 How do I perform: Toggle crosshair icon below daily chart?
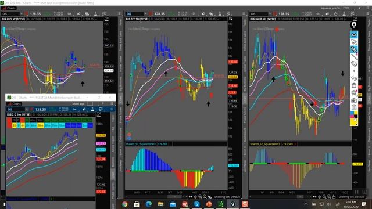point(195,197)
